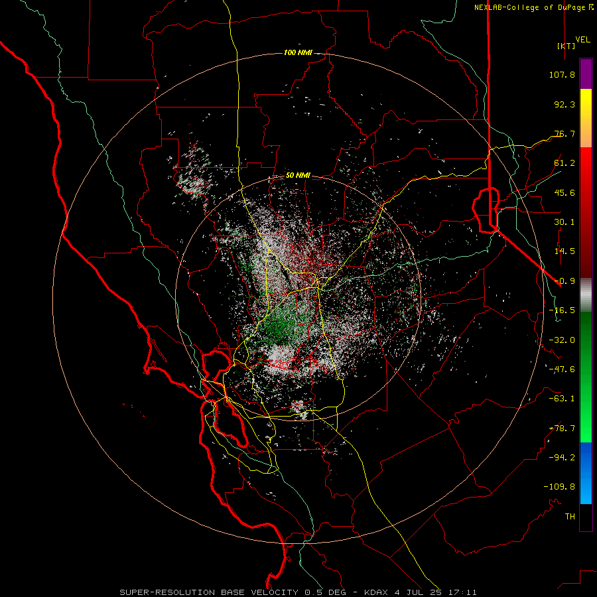Select the -78.7 velocity scale value
Viewport: 597px width, 597px height.
[562, 429]
